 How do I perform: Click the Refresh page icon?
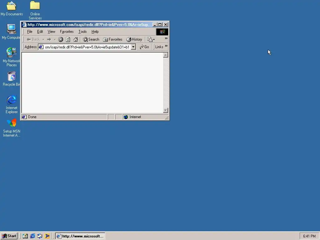coord(68,39)
